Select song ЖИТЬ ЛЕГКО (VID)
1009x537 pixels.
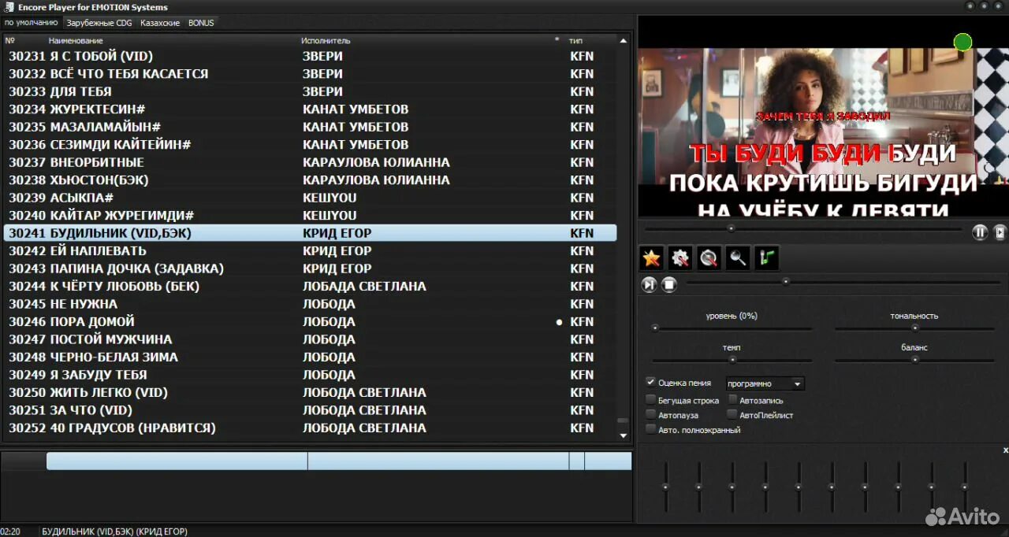pyautogui.click(x=310, y=393)
